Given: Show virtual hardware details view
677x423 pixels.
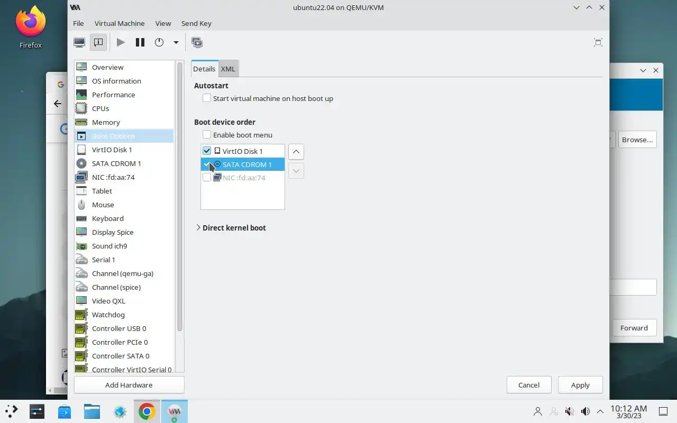Looking at the screenshot, I should (98, 42).
